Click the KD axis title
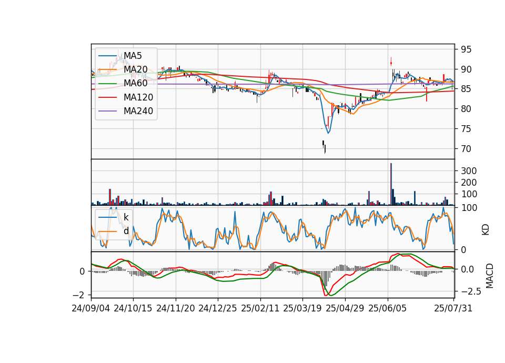The height and width of the screenshot is (363, 505). [x=486, y=229]
